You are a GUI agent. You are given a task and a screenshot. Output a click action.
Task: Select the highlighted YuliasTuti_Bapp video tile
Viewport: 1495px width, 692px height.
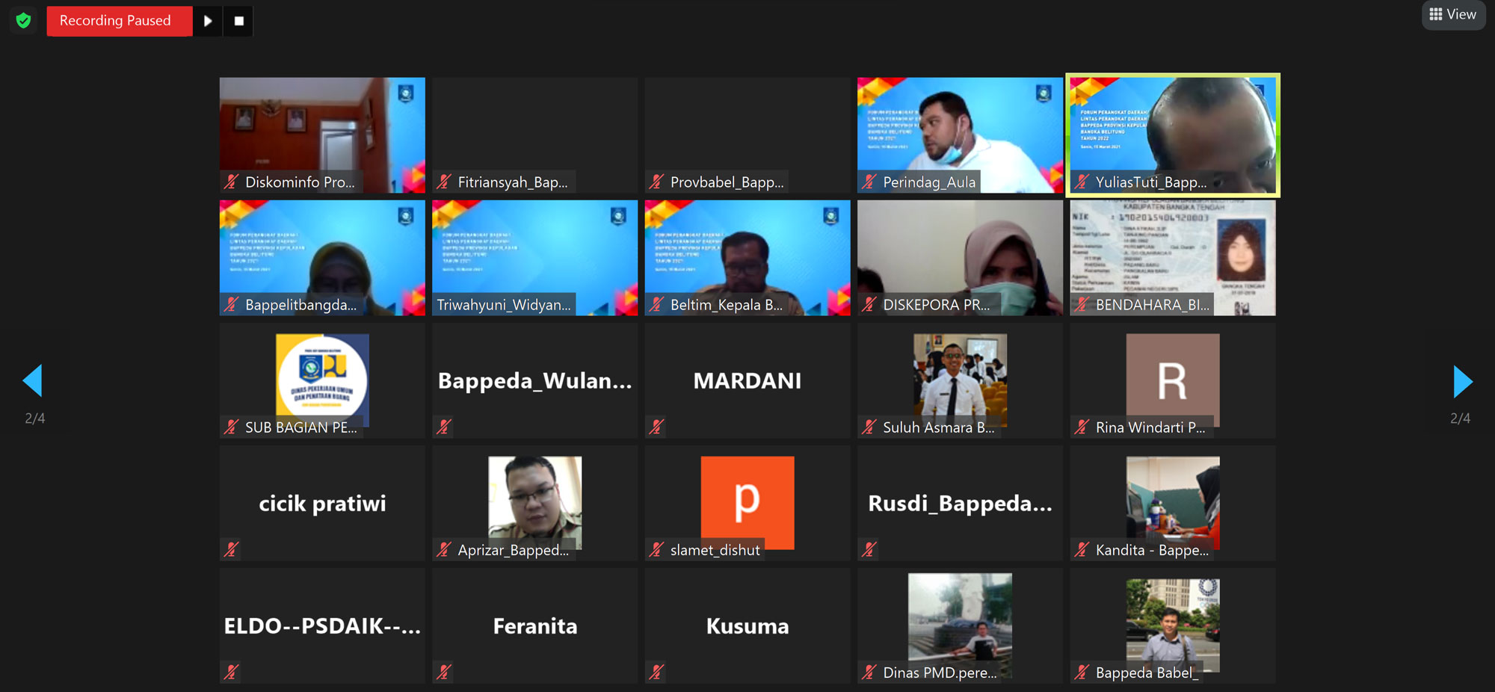(x=1173, y=135)
